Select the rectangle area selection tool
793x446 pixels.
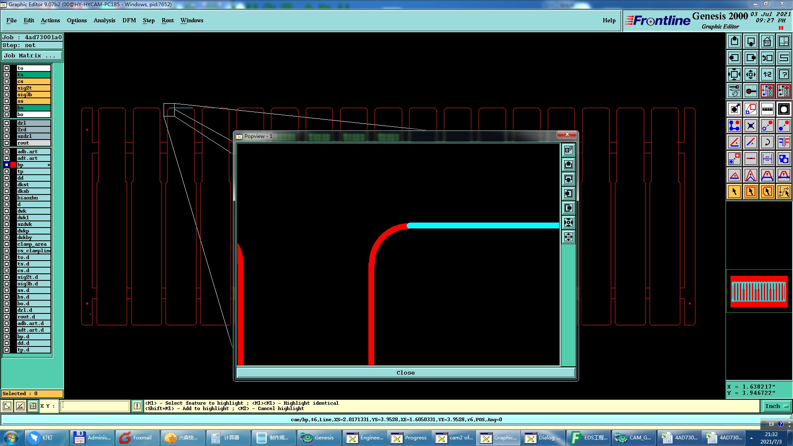pyautogui.click(x=751, y=192)
